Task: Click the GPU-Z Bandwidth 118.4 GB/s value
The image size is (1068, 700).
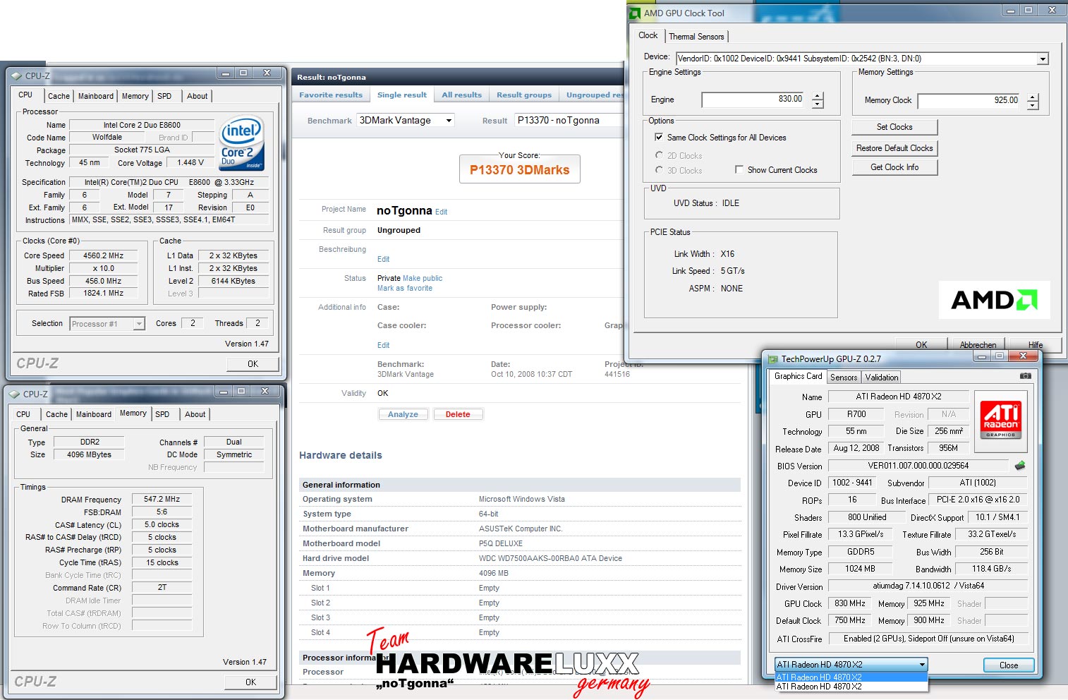Action: click(992, 569)
